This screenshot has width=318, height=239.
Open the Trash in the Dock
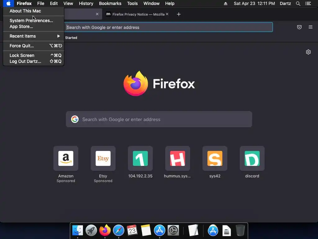240,231
